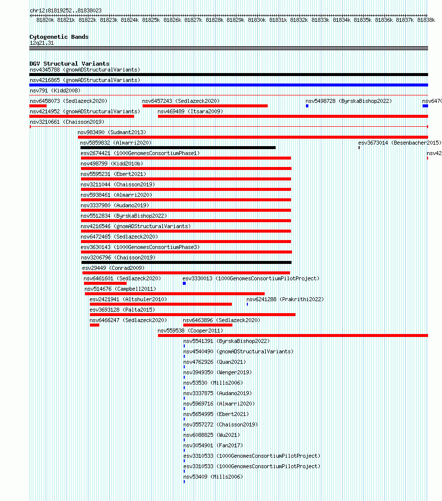Select nsv3206796 (Chaisson2019) variant

119,257
